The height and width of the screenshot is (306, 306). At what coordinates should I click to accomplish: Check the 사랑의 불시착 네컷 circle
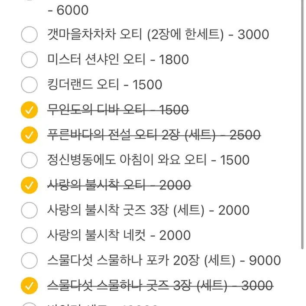(x=29, y=235)
